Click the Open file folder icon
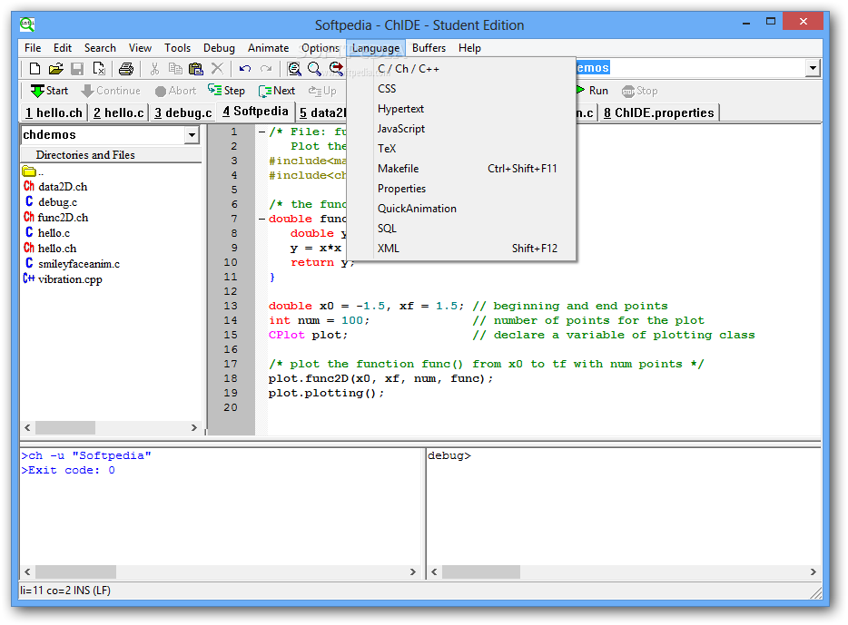 tap(55, 69)
